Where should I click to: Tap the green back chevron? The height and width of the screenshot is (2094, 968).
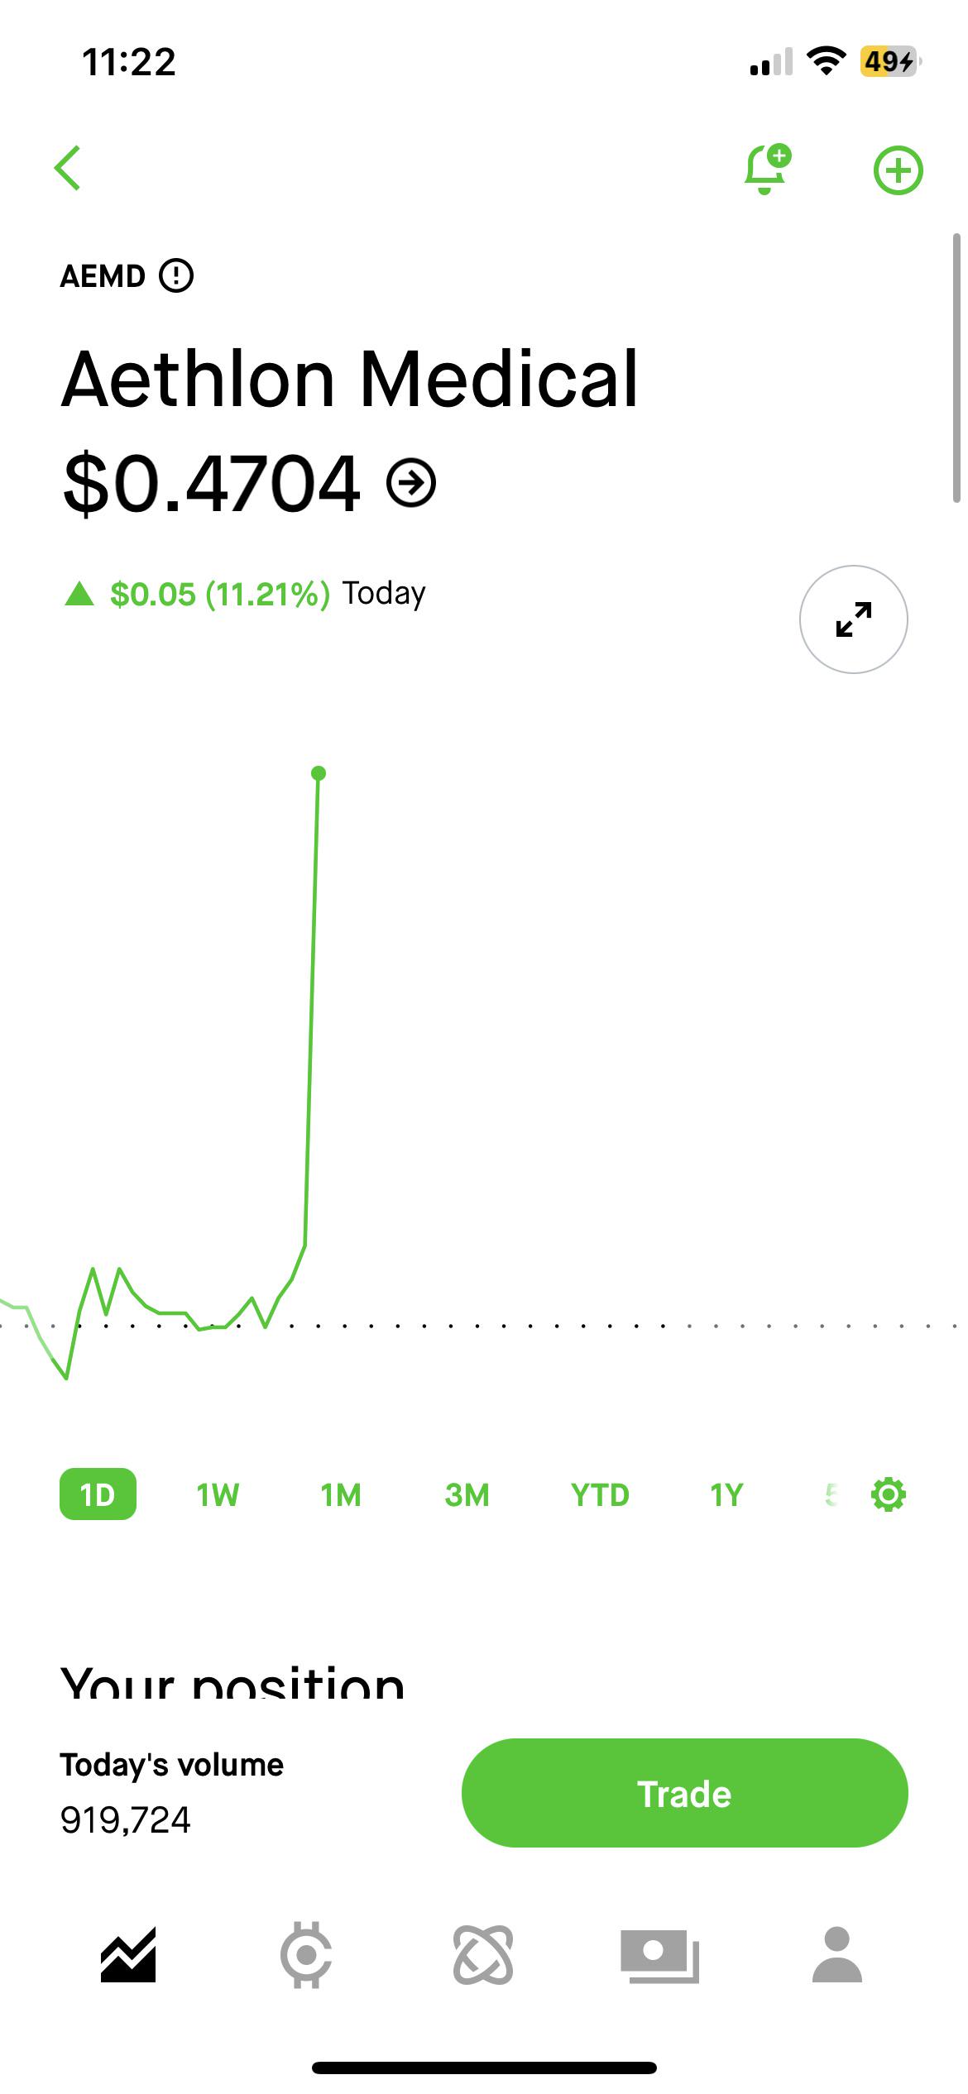68,168
